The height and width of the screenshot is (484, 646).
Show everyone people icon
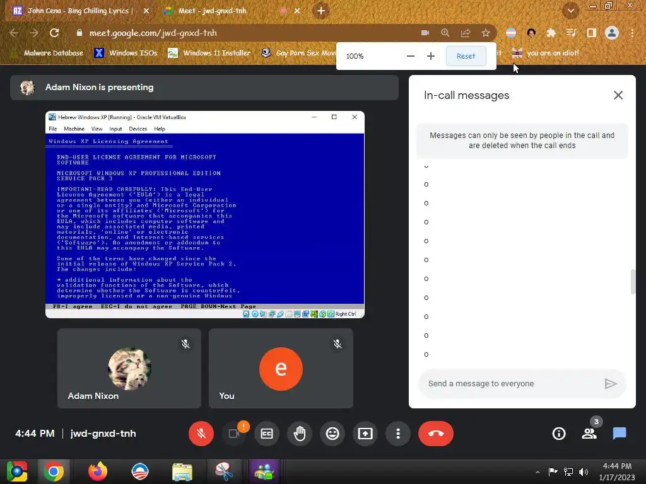coord(589,434)
